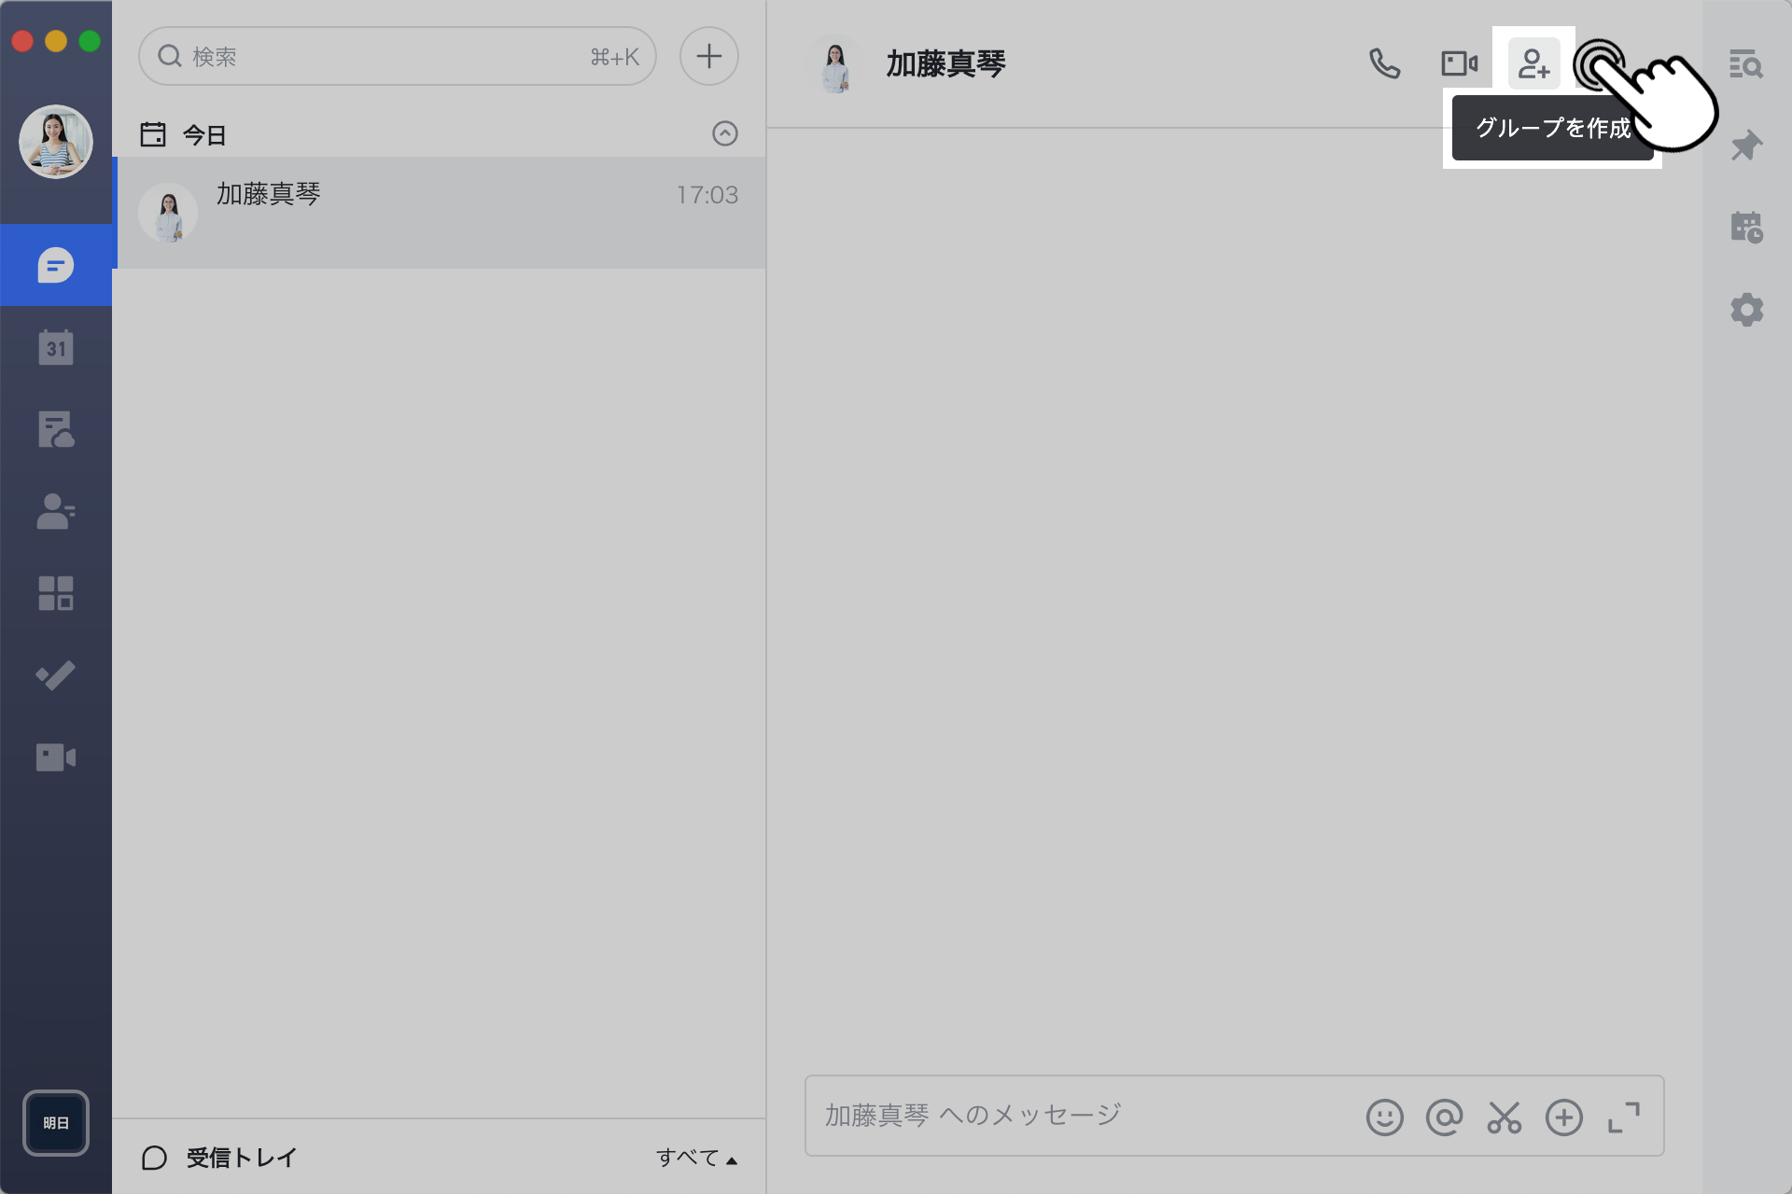Click the create group (グループを作成) icon
The height and width of the screenshot is (1194, 1792).
coord(1533,63)
